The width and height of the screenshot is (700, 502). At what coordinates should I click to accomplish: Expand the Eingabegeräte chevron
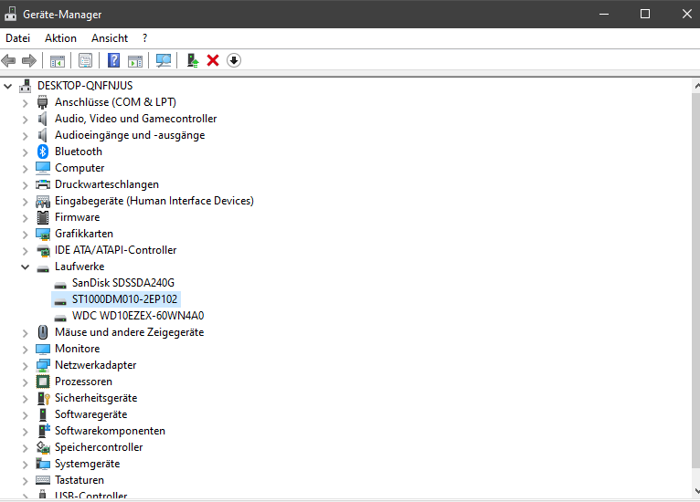[x=25, y=202]
